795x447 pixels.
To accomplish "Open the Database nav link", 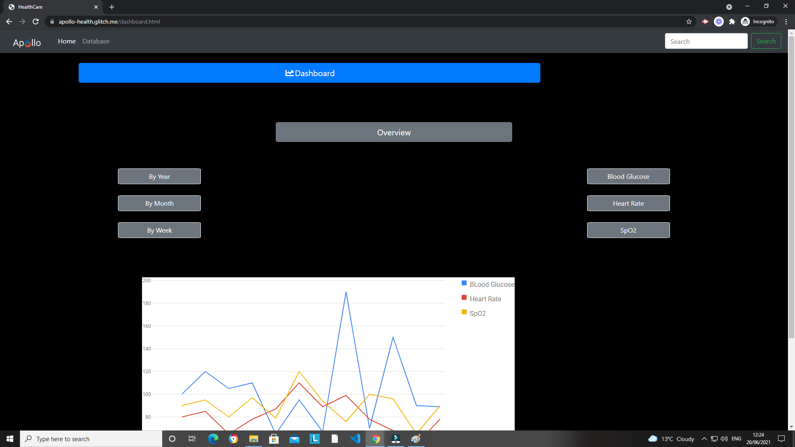I will tap(96, 41).
